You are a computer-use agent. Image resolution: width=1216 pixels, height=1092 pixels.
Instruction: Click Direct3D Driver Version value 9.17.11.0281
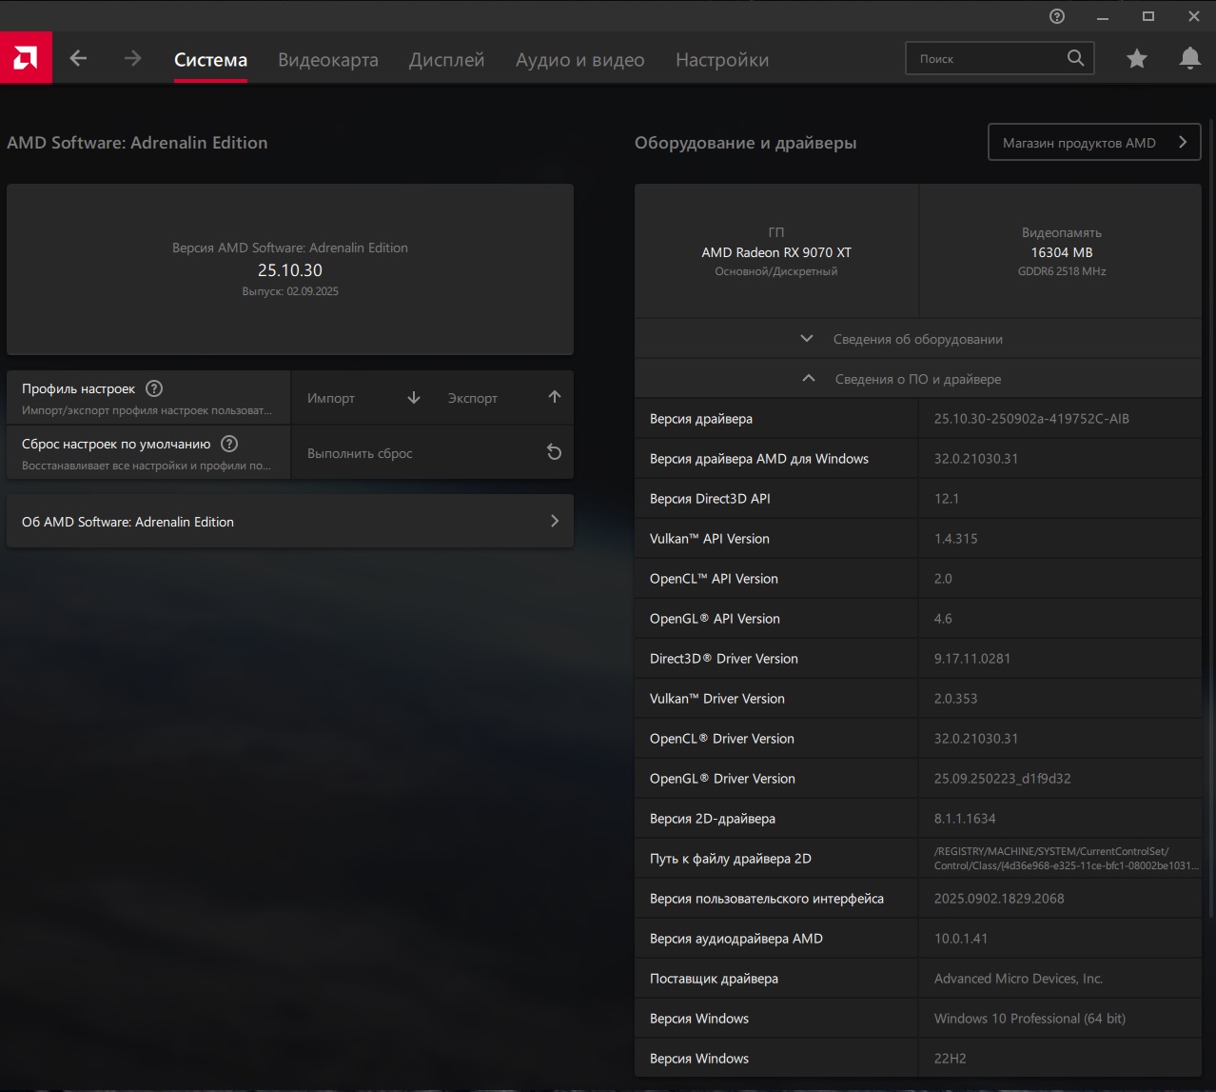pyautogui.click(x=972, y=659)
